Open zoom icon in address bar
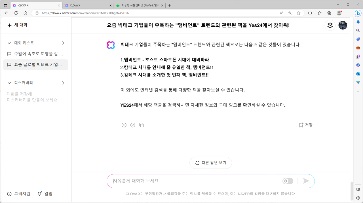The height and width of the screenshot is (203, 363). coord(290,13)
